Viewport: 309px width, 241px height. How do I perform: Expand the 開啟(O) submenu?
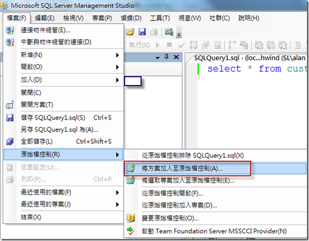tap(63, 67)
